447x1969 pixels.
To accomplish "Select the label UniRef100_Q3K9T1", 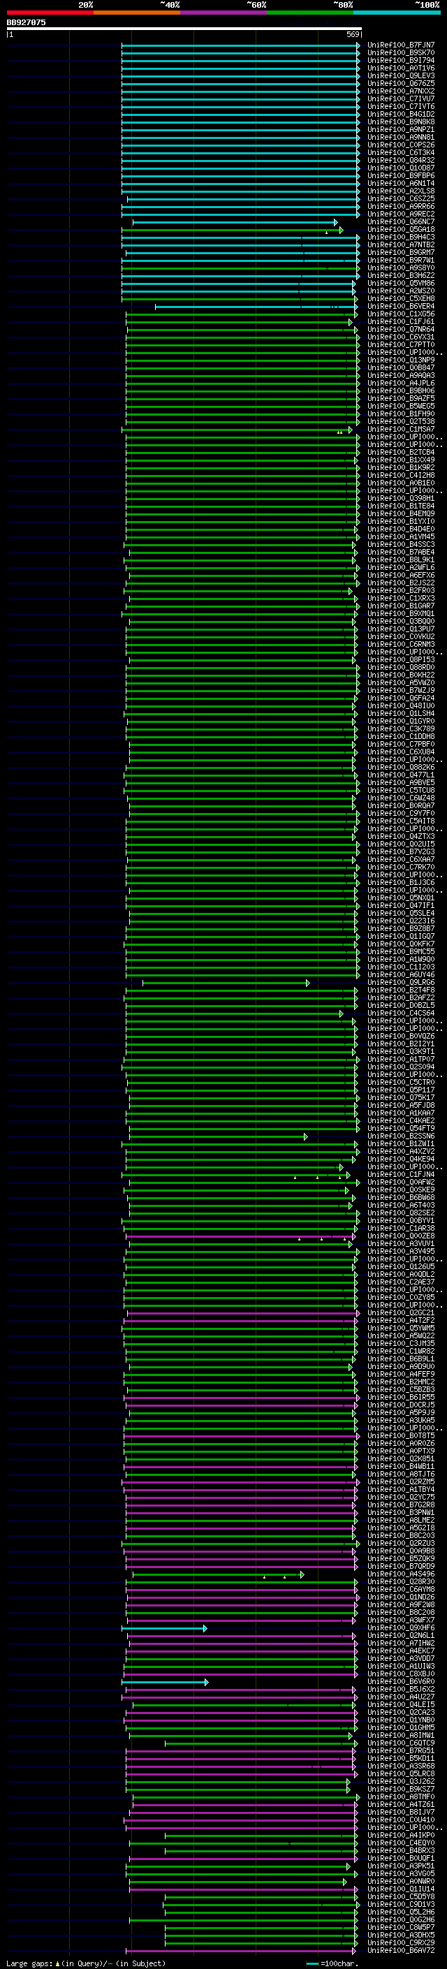I will click(400, 1052).
